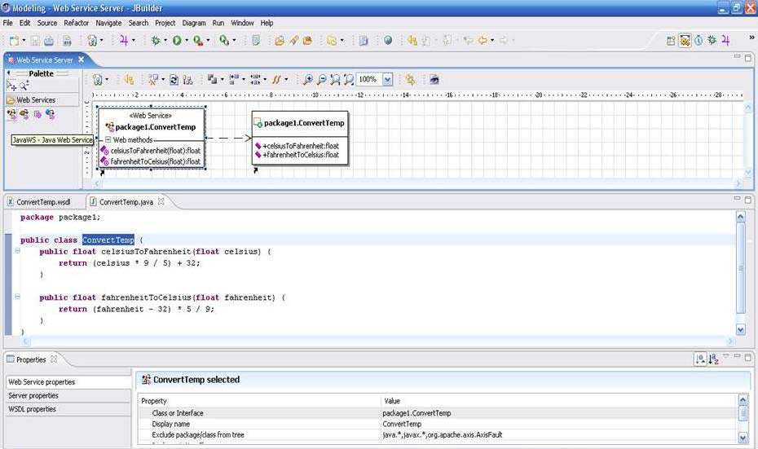Select the JavaWS Java Web Service palette tool

click(x=11, y=115)
